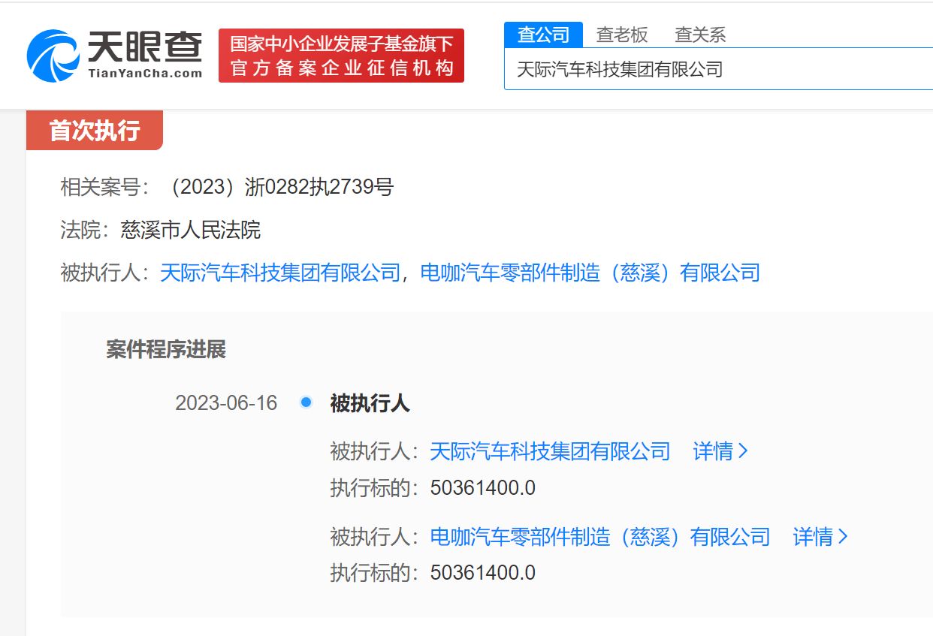Switch to the 查关系 tab

click(700, 35)
